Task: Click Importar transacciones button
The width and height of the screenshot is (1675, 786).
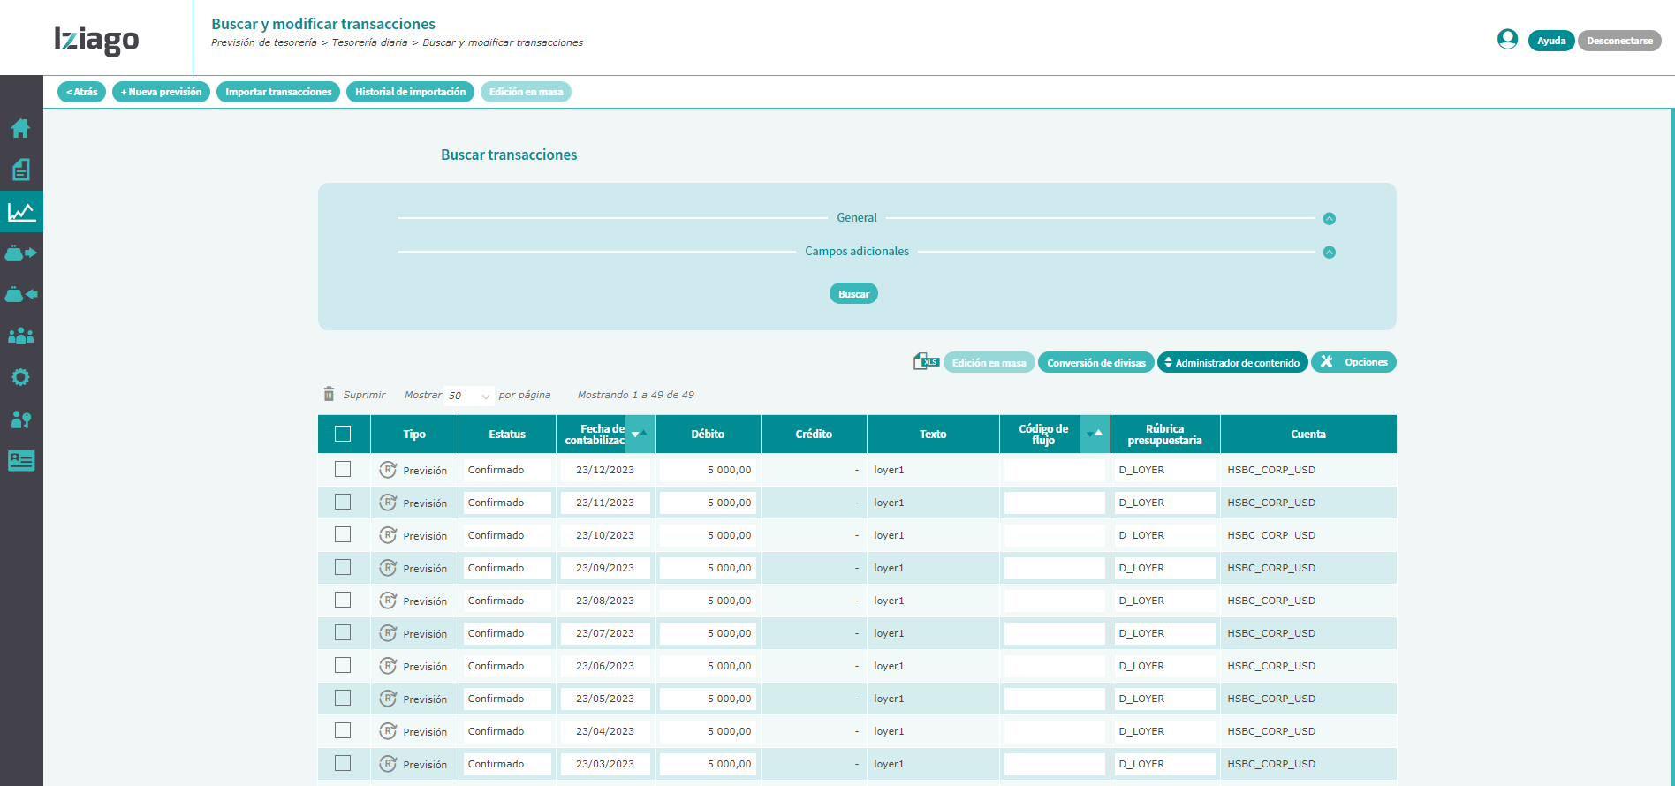Action: click(278, 92)
